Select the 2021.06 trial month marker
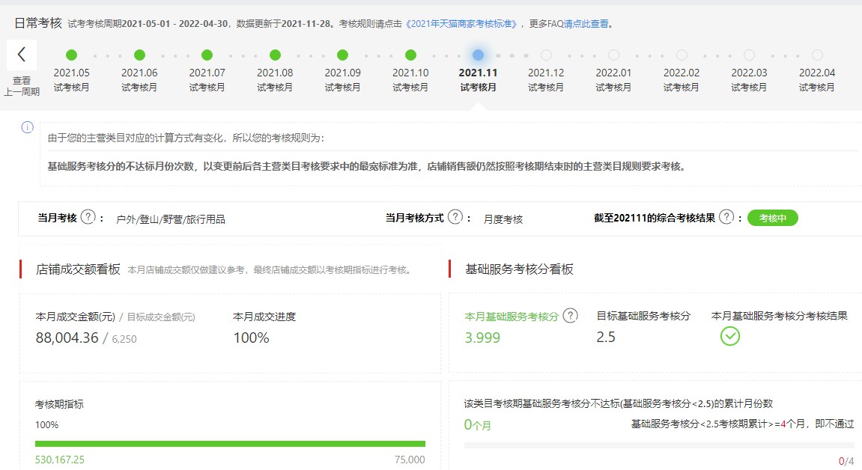 point(139,55)
